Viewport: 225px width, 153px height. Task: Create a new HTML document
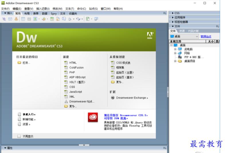(73, 63)
